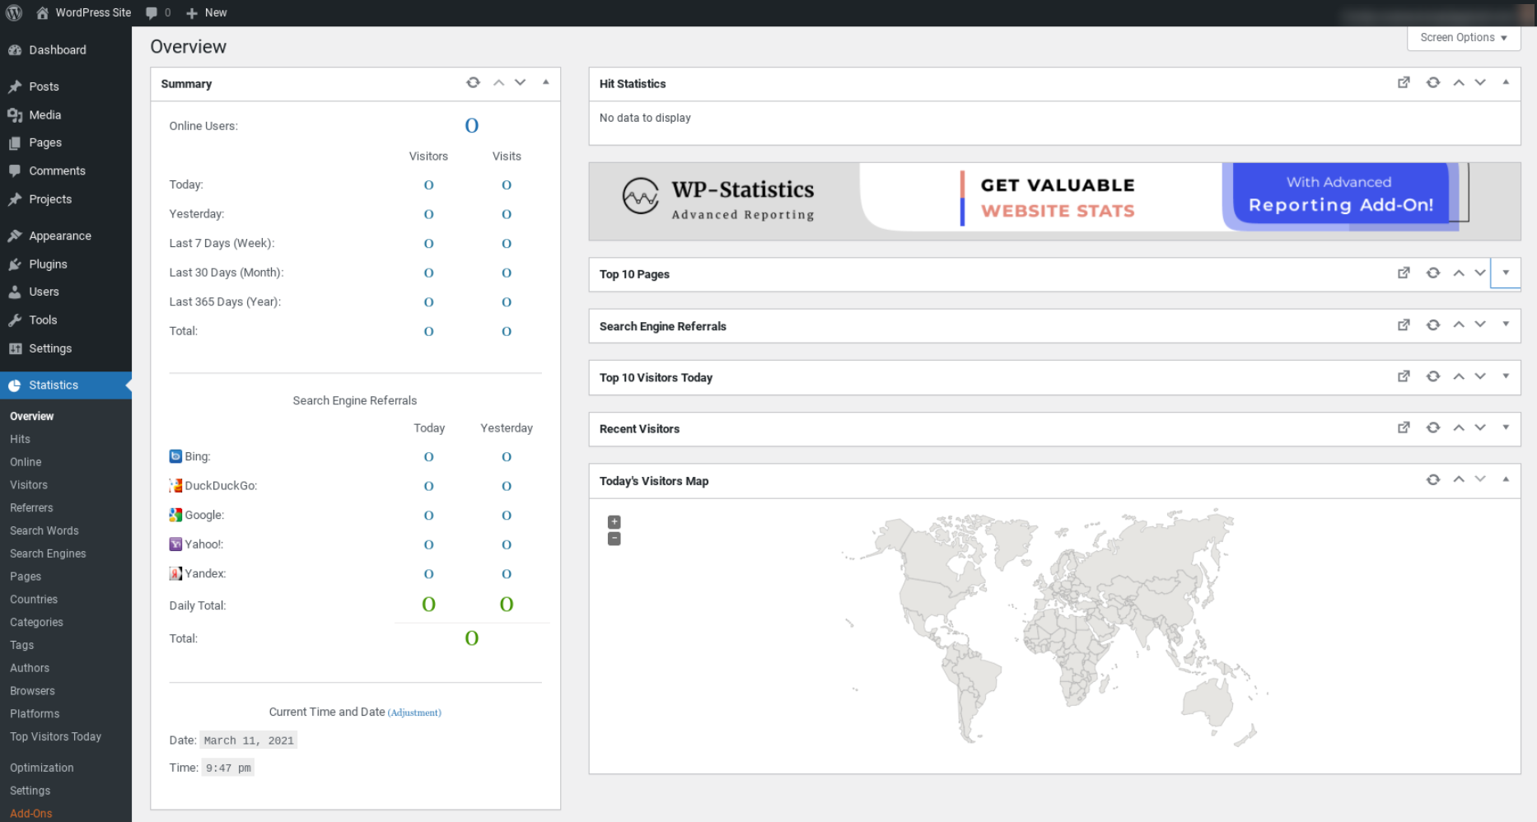Expand the Top 10 Pages panel

[x=1506, y=273]
